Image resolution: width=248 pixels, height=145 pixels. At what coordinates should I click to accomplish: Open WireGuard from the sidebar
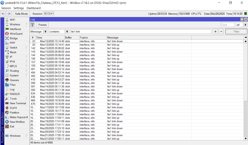coord(17,34)
